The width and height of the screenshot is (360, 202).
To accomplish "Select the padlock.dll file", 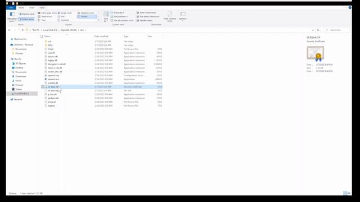I will pyautogui.click(x=101, y=98).
